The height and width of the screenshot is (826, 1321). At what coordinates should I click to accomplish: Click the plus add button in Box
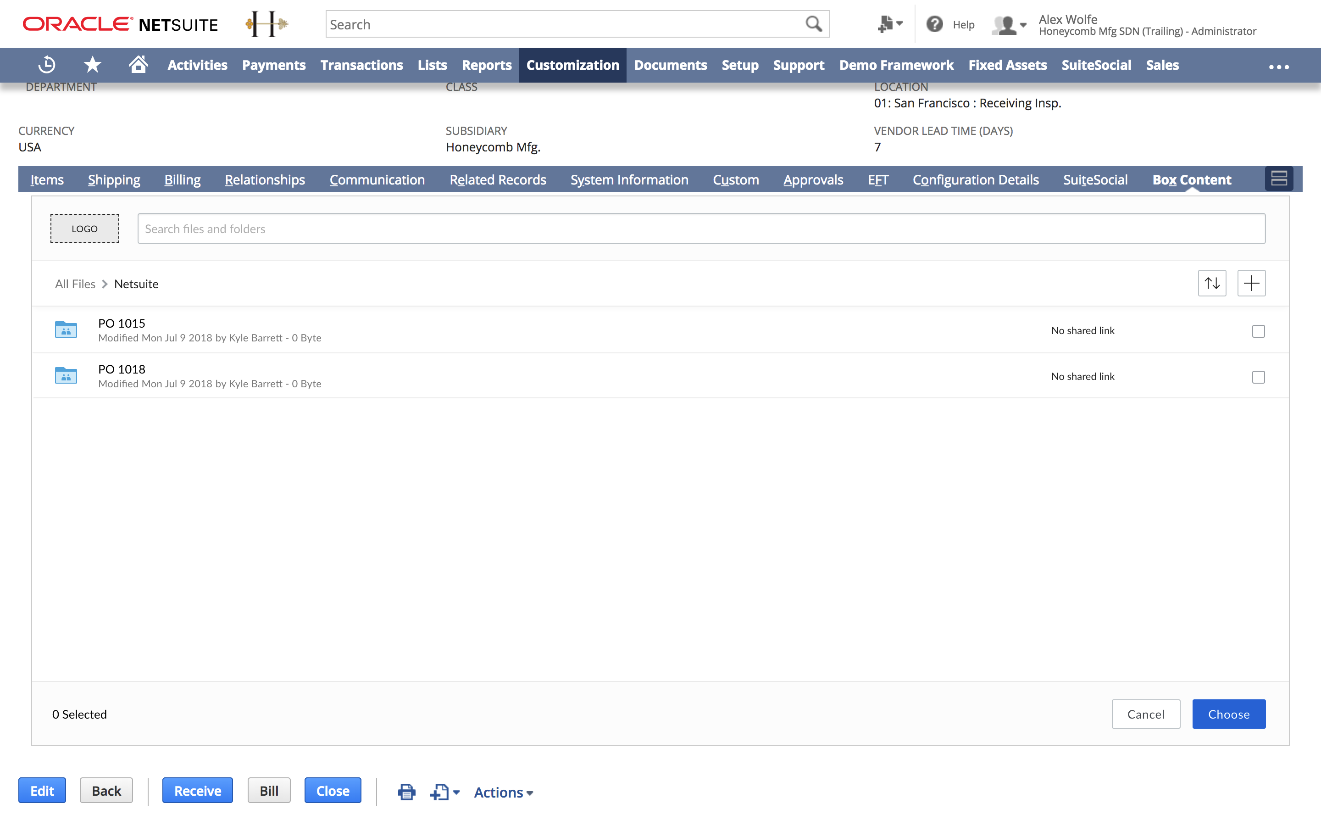pos(1251,283)
